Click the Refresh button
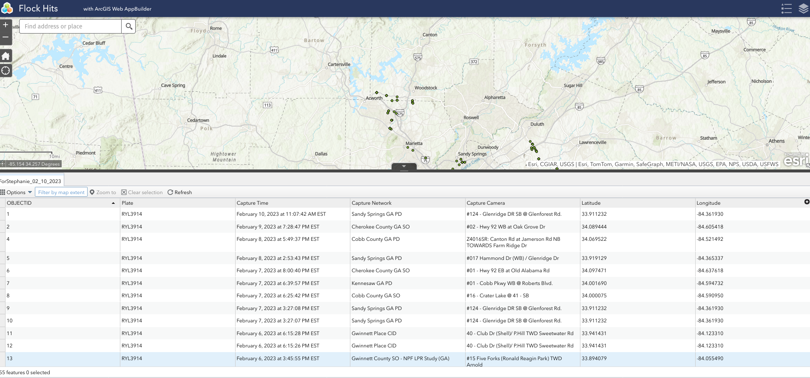 pyautogui.click(x=179, y=192)
